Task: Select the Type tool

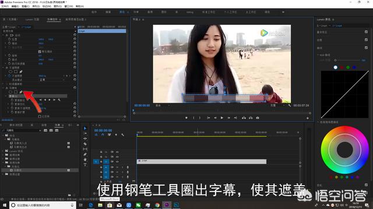Action: (85, 165)
